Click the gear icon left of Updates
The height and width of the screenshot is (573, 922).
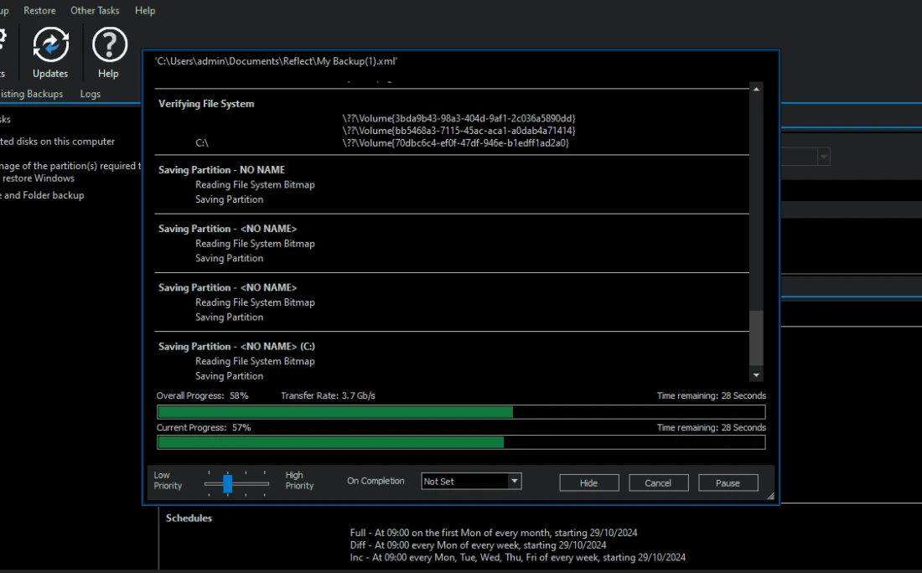(3, 45)
